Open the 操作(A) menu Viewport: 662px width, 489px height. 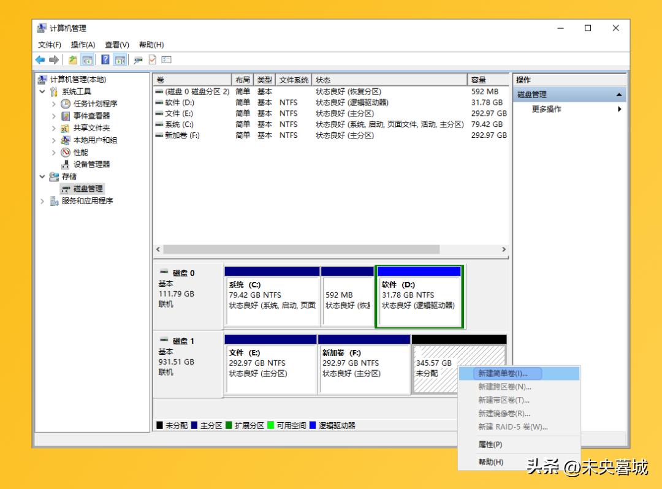pyautogui.click(x=83, y=45)
